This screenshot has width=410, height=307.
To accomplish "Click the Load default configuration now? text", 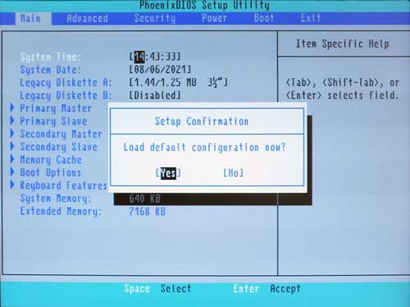I will [204, 147].
